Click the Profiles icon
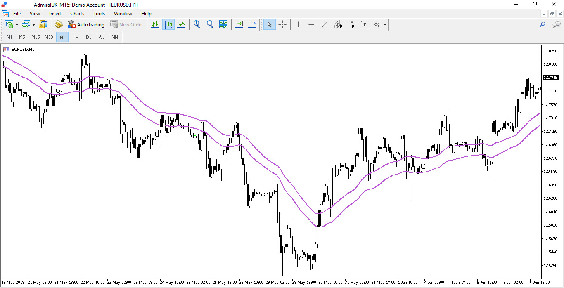The image size is (564, 288). click(x=26, y=24)
